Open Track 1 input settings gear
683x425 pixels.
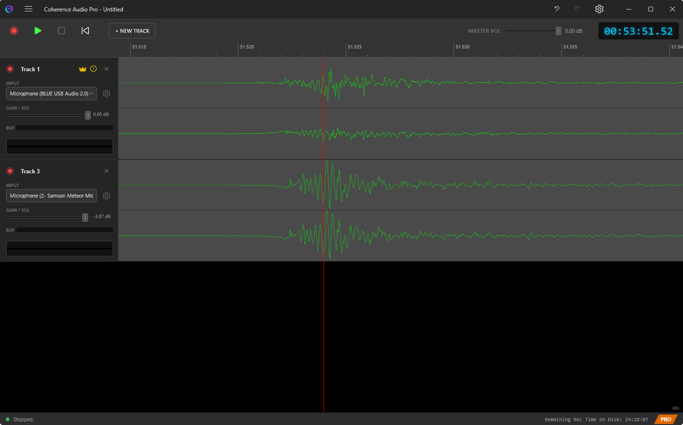point(106,94)
